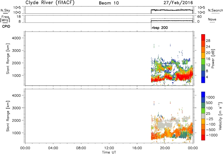Click the '1000' velocity scale value
This screenshot has height=154, width=223.
tap(210, 97)
